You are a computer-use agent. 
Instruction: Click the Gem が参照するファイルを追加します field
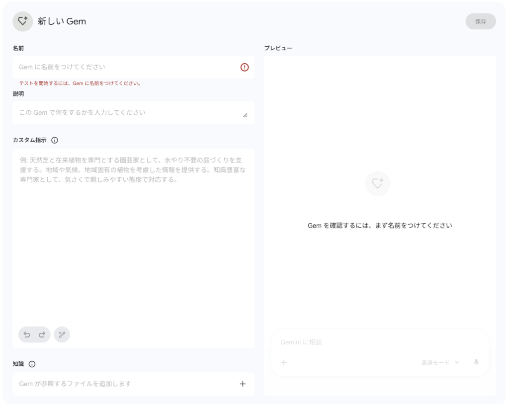click(124, 384)
